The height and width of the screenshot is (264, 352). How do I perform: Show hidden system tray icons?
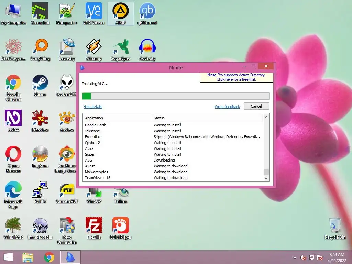pyautogui.click(x=295, y=257)
